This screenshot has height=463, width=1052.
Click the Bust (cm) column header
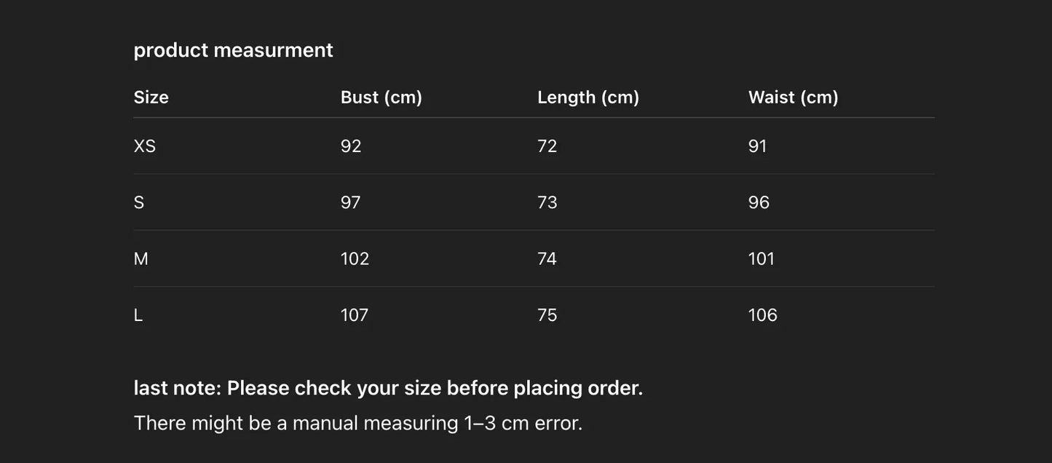(x=381, y=98)
